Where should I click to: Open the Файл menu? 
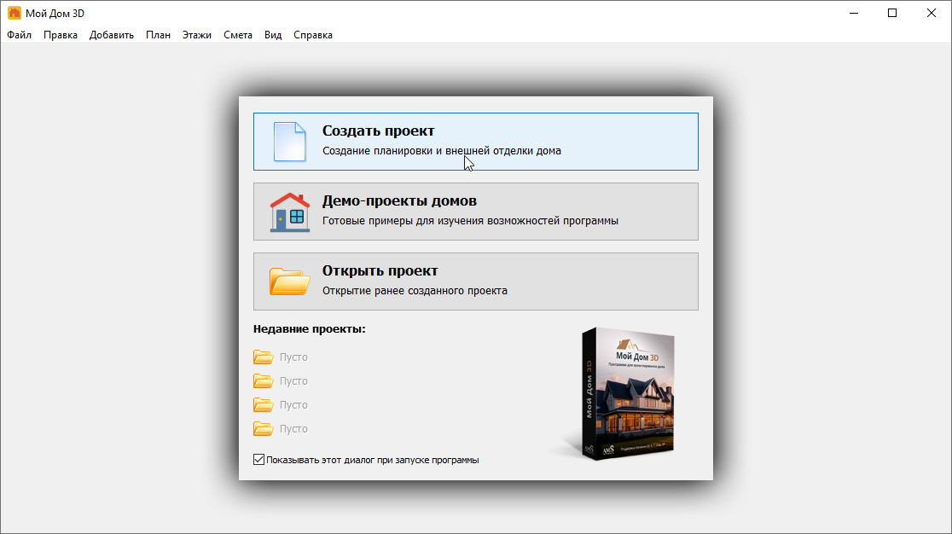tap(19, 35)
